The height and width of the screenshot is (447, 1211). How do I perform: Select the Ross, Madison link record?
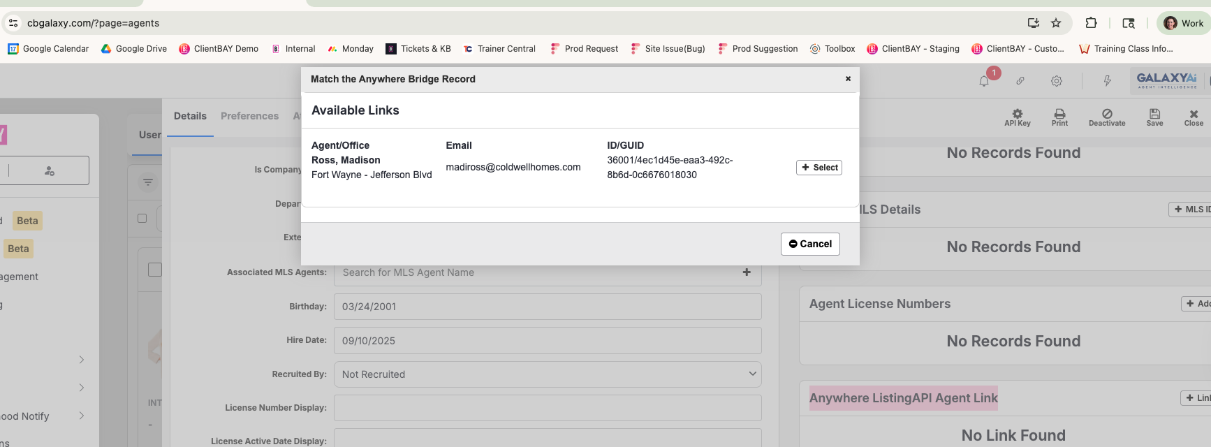[819, 168]
